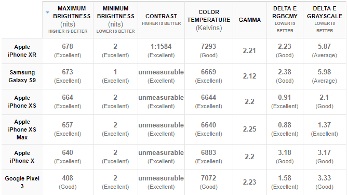The image size is (348, 195).
Task: Select the 7293 color temperature cell
Action: [209, 51]
